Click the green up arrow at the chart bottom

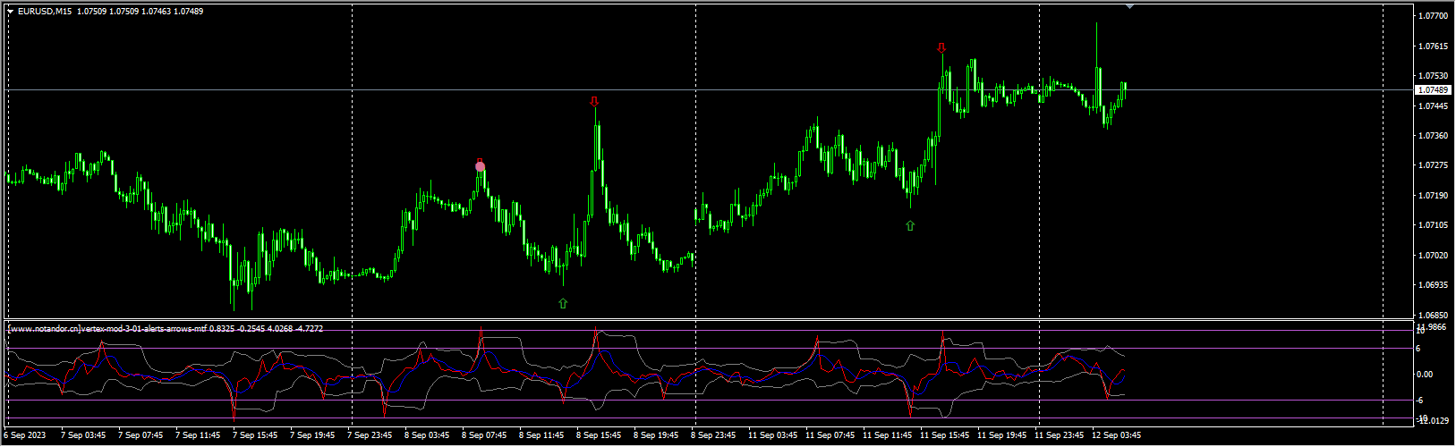563,304
